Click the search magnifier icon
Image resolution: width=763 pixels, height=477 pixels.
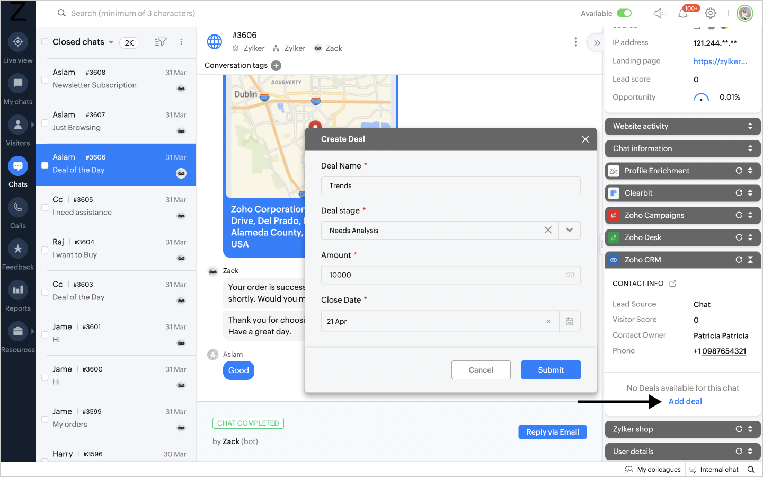62,13
